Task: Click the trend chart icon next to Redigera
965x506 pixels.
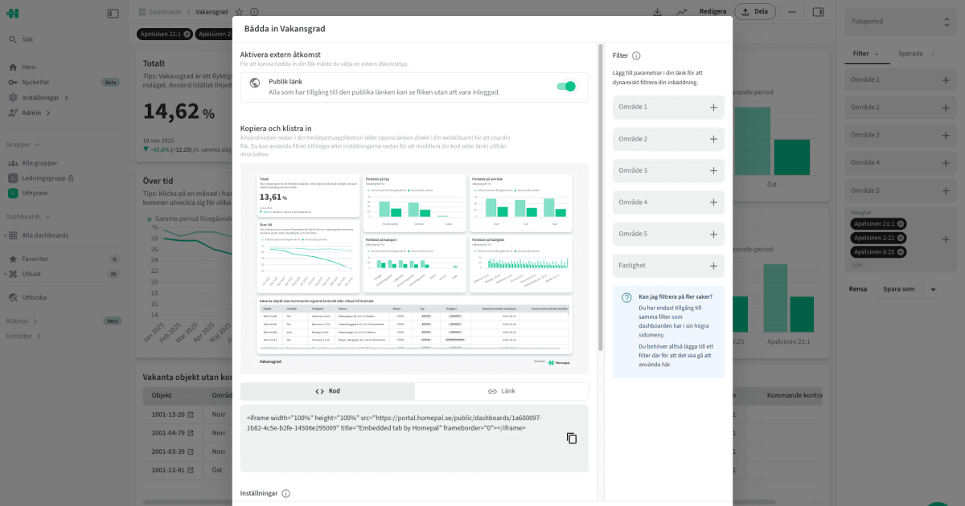Action: [x=681, y=11]
